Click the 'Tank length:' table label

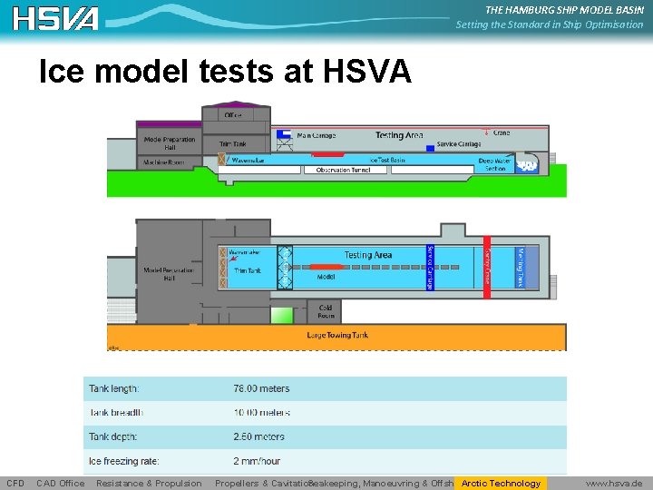tap(113, 388)
